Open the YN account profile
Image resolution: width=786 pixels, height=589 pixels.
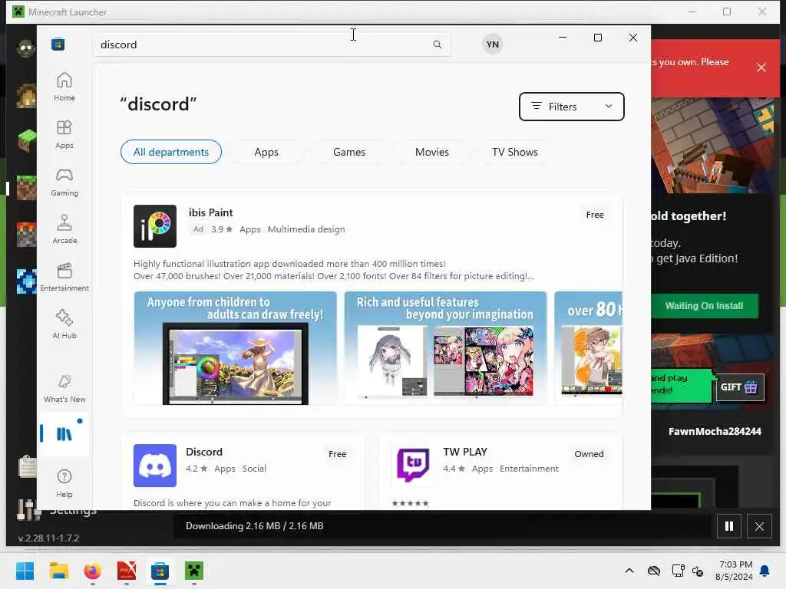492,44
